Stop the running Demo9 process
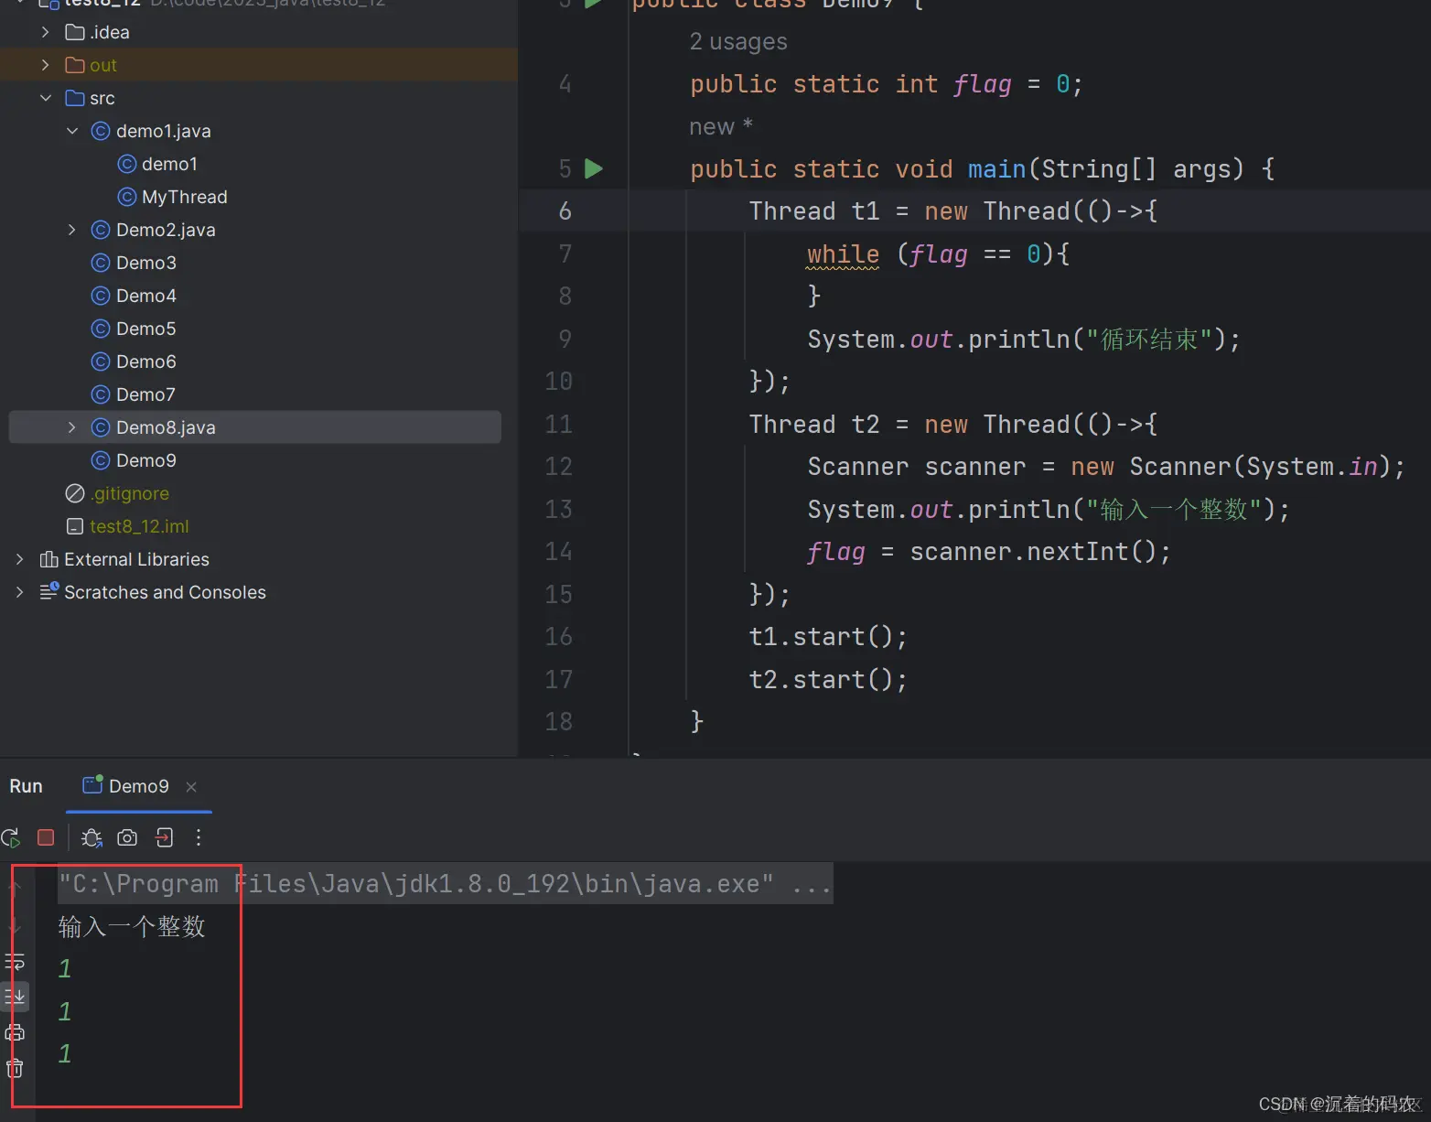The width and height of the screenshot is (1431, 1122). pos(46,837)
